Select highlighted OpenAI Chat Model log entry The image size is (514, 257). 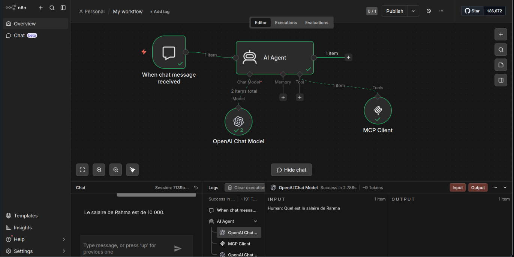[x=239, y=233]
